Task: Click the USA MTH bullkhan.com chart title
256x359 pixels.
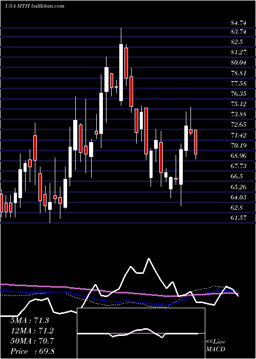Action: point(34,6)
